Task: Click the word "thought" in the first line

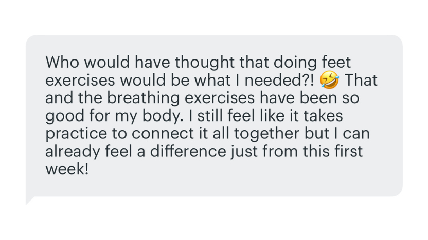Action: [204, 62]
